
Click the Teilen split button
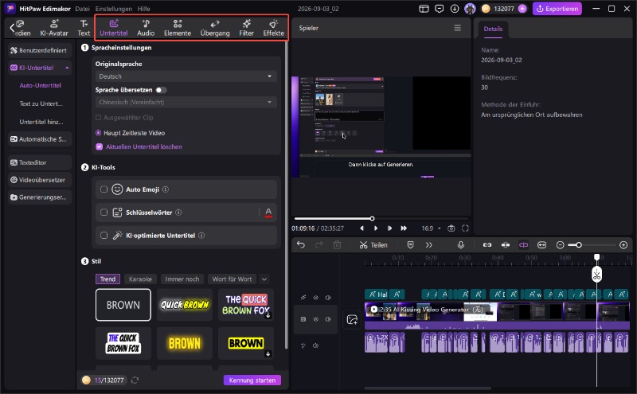pos(373,245)
